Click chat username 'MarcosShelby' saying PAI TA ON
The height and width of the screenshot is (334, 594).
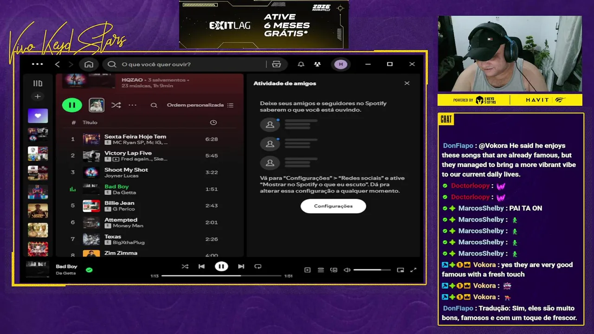pyautogui.click(x=481, y=208)
